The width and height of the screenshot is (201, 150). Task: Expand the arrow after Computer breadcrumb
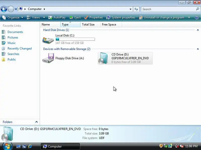pos(44,9)
